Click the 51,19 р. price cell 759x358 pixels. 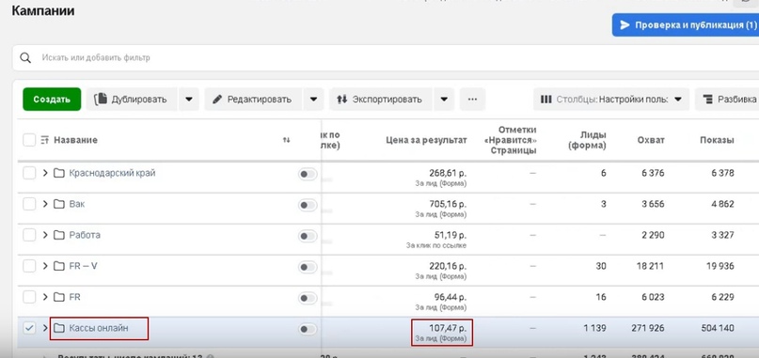[x=451, y=235]
